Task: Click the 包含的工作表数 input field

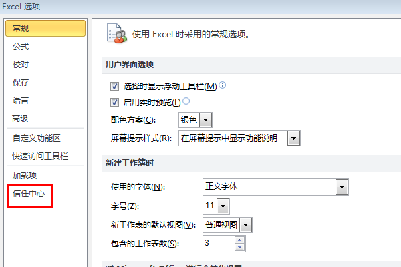Action: coord(219,244)
